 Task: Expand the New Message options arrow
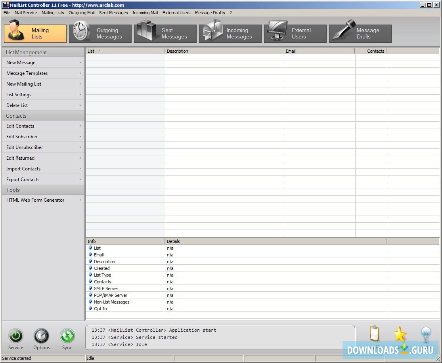(80, 63)
